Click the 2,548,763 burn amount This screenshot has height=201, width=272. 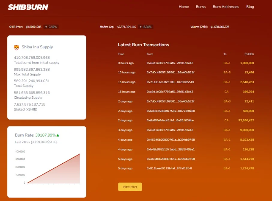[247, 82]
